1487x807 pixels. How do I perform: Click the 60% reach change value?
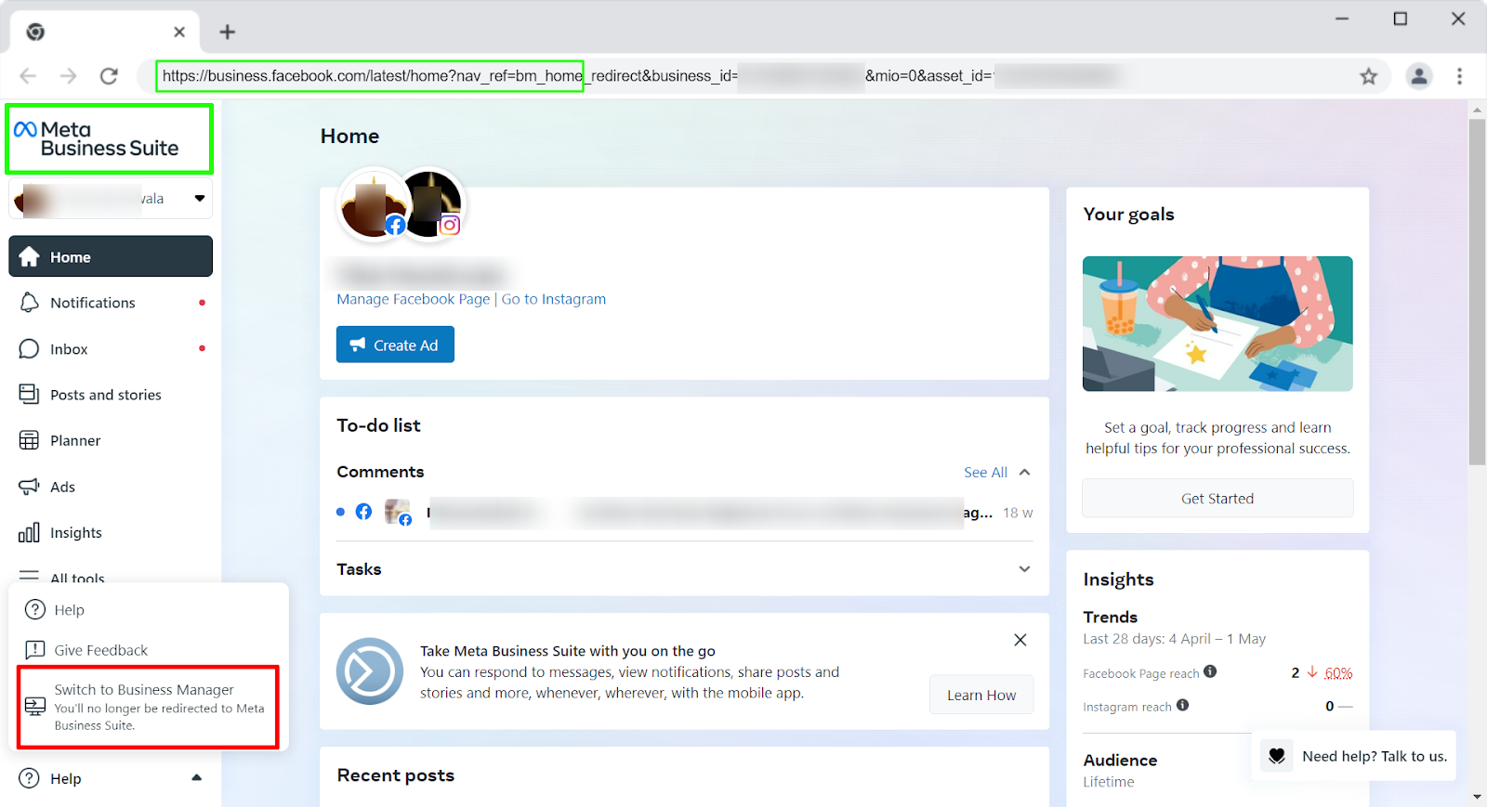click(x=1338, y=673)
